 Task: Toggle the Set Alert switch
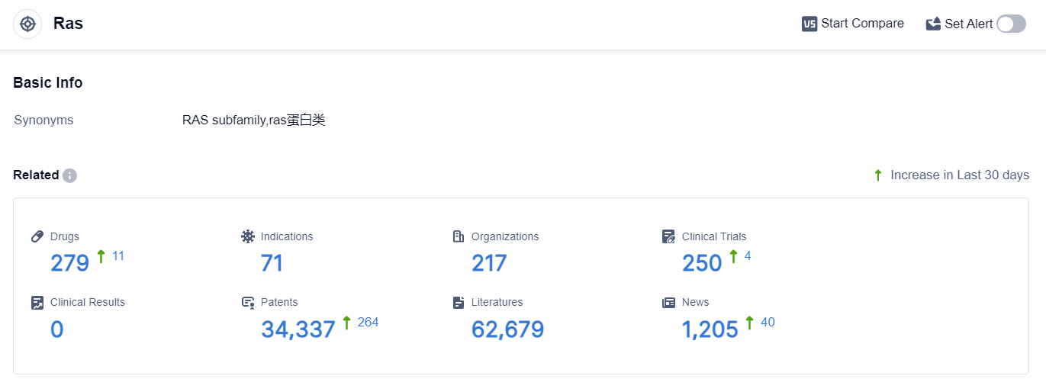point(1011,24)
